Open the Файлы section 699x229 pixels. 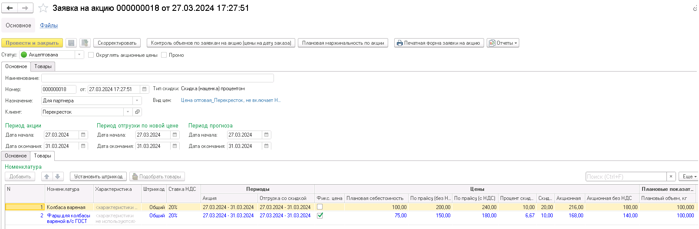click(49, 26)
